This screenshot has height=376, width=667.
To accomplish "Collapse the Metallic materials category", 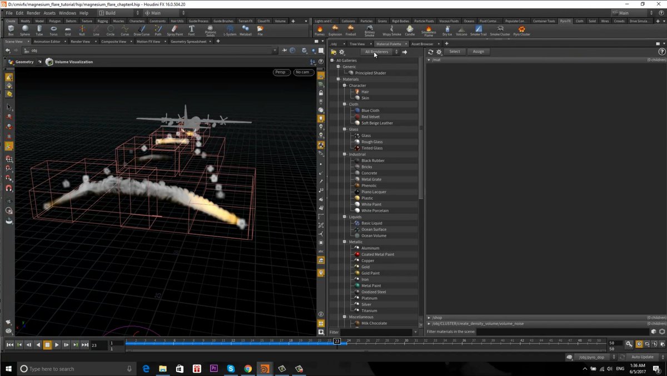I will tap(345, 241).
